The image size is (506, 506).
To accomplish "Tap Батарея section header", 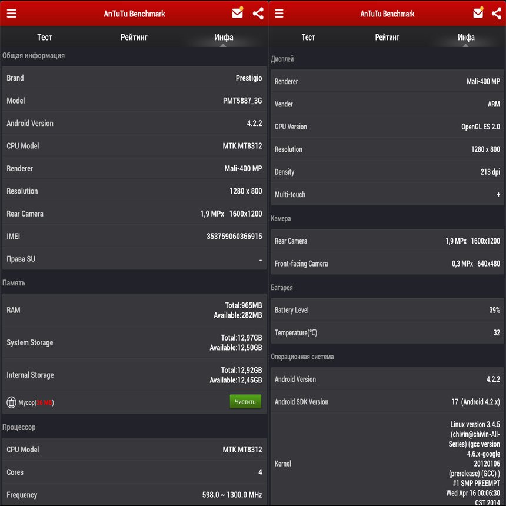I will [x=282, y=288].
